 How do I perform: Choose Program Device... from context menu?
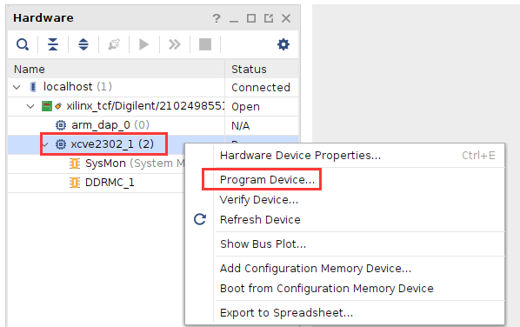click(267, 180)
